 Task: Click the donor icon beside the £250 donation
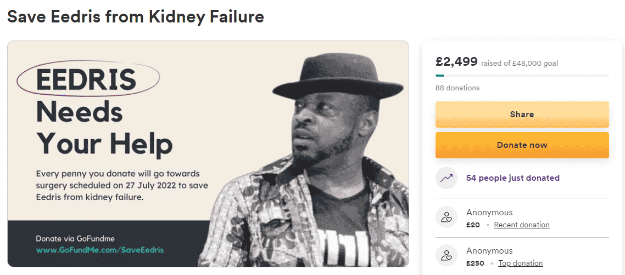447,256
